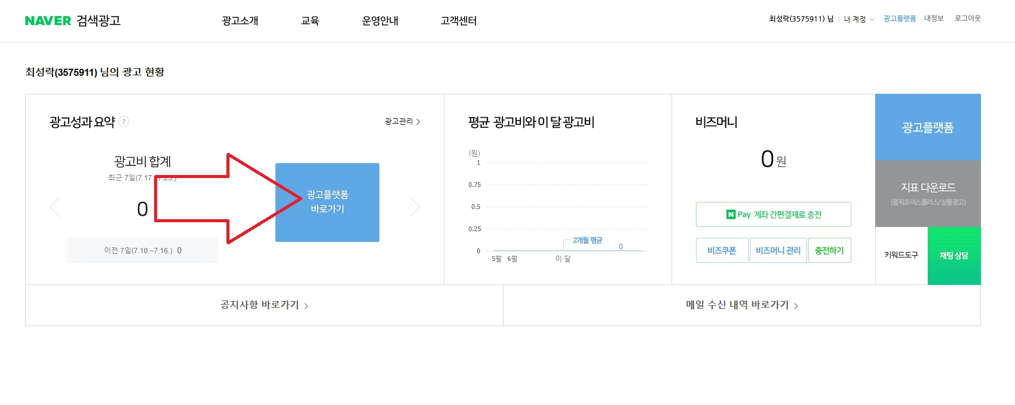
Task: Click 로그아웃 to sign out
Action: (968, 19)
